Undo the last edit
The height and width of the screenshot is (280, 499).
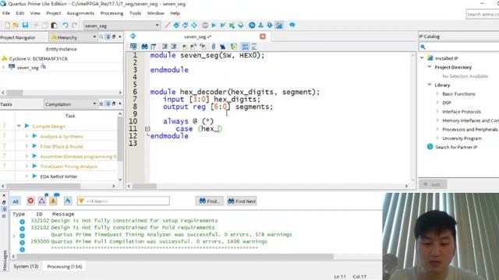tap(65, 26)
